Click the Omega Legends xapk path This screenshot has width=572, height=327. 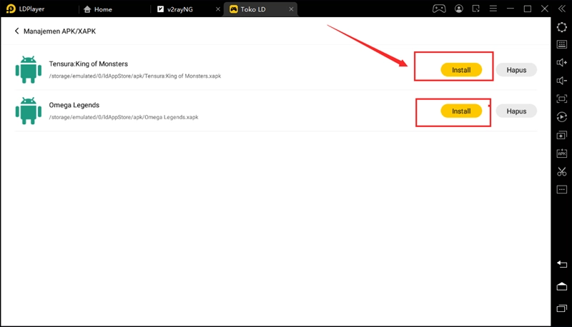click(124, 117)
